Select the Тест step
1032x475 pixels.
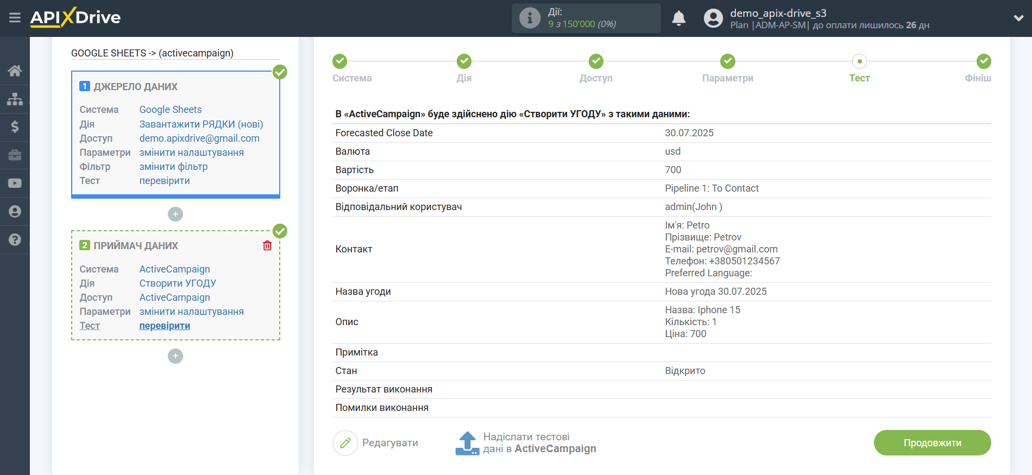(x=859, y=61)
